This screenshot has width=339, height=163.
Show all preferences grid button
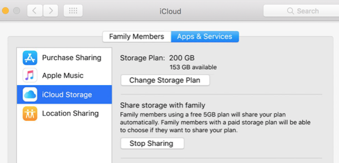73,11
